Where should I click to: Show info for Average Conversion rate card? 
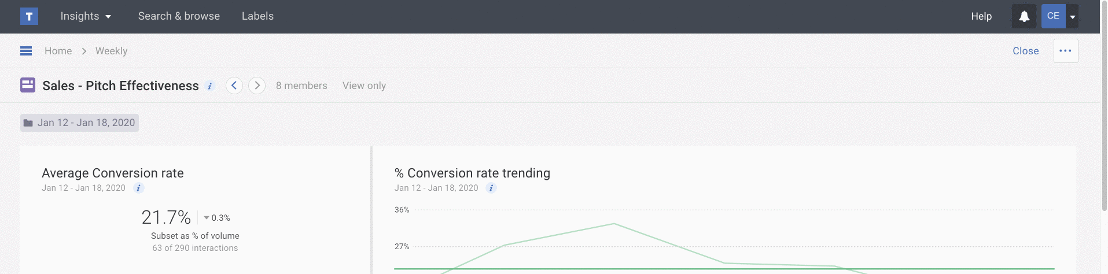(x=138, y=188)
